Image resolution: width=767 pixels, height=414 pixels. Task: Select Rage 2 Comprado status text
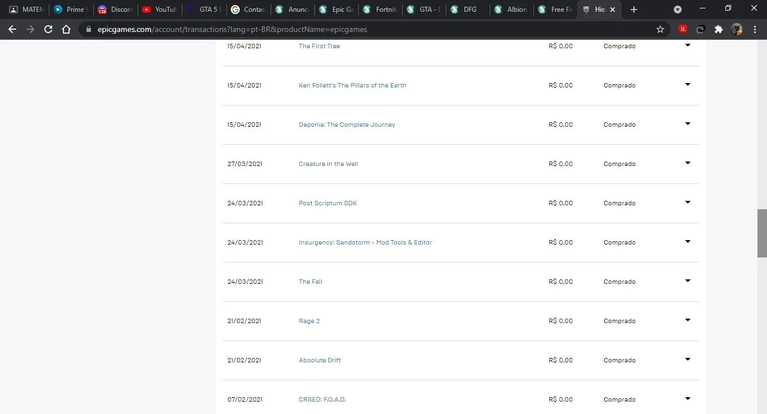(619, 321)
